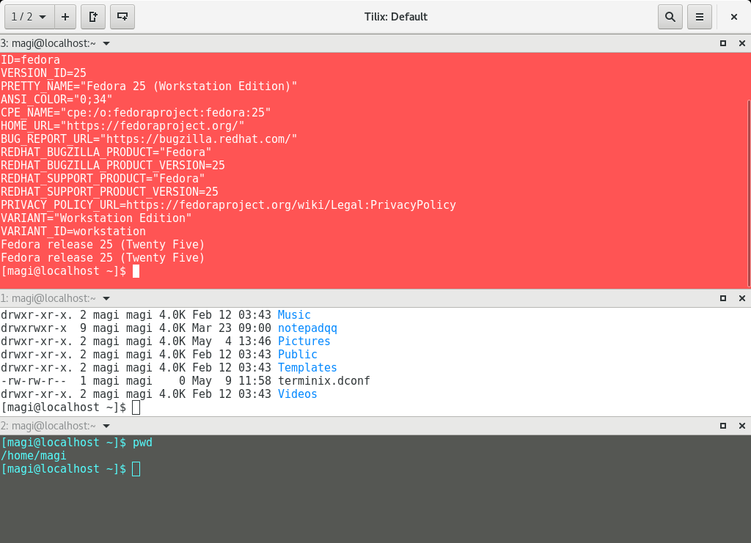Click 'REDHAT_BUGZILLA_PRODUCT="Fedora"' line

pyautogui.click(x=106, y=152)
